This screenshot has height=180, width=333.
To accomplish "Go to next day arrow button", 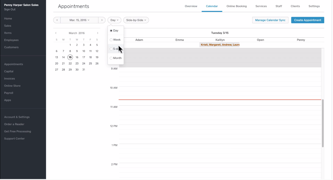I will [102, 20].
